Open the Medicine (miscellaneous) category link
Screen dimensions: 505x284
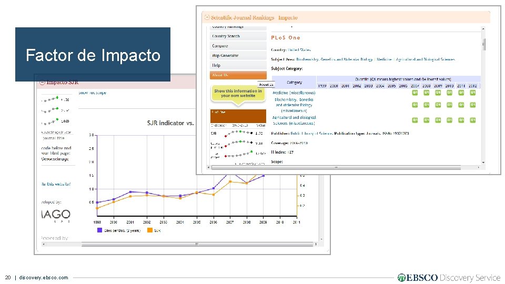(x=294, y=93)
